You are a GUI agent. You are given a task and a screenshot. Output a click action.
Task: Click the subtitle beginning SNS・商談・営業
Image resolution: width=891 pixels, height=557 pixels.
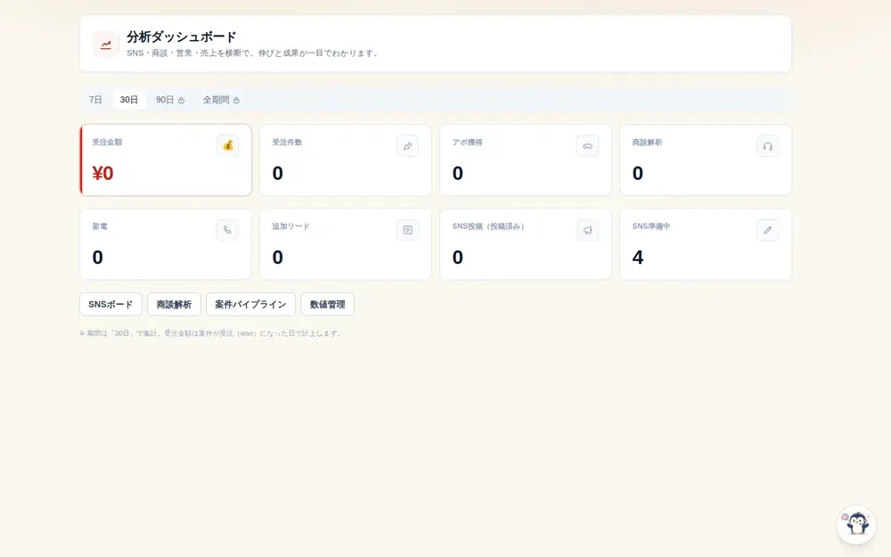coord(254,53)
